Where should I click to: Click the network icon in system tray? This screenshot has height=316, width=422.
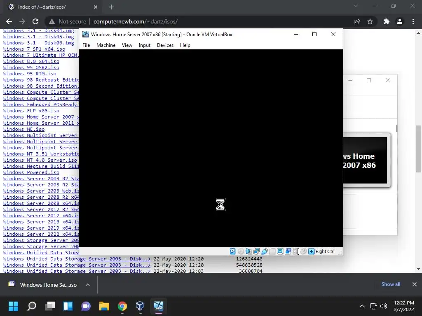coord(373,306)
